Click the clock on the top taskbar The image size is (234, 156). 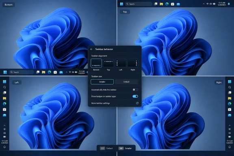pyautogui.click(x=222, y=4)
